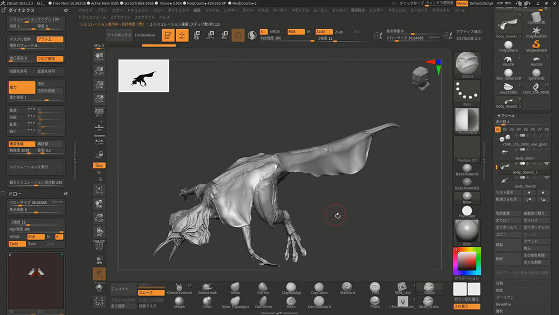Select the Scale (S) transform icon
This screenshot has width=559, height=315.
[210, 35]
